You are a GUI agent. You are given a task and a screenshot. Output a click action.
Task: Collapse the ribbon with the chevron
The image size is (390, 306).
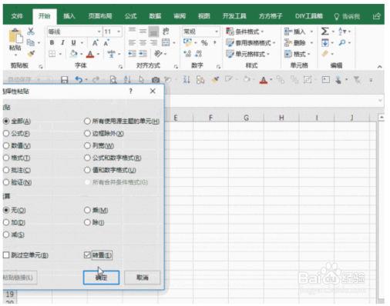coord(379,67)
